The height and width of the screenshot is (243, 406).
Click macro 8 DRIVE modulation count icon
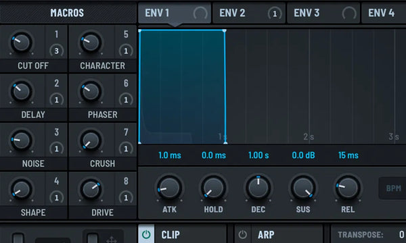(x=126, y=198)
